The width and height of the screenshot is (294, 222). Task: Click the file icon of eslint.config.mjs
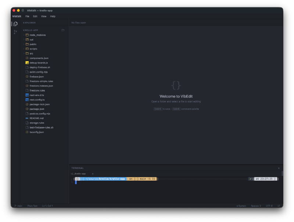coord(27,72)
